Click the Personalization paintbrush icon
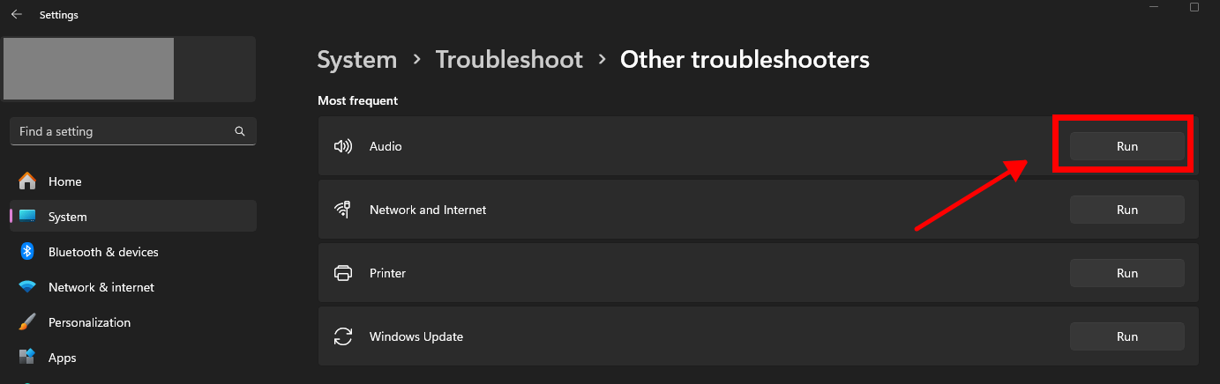 tap(27, 322)
